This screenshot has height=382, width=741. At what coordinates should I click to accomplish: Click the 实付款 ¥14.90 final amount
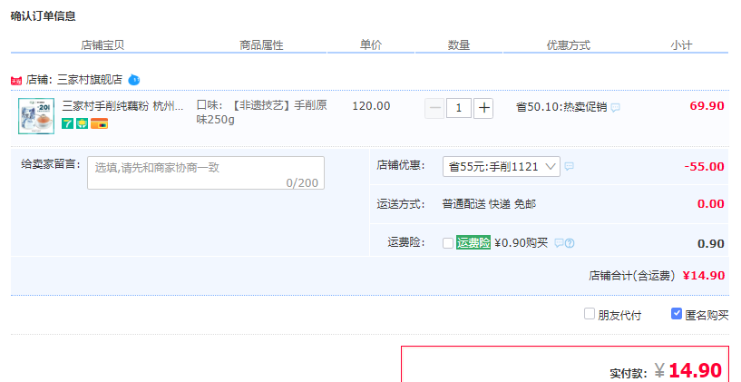coord(667,371)
